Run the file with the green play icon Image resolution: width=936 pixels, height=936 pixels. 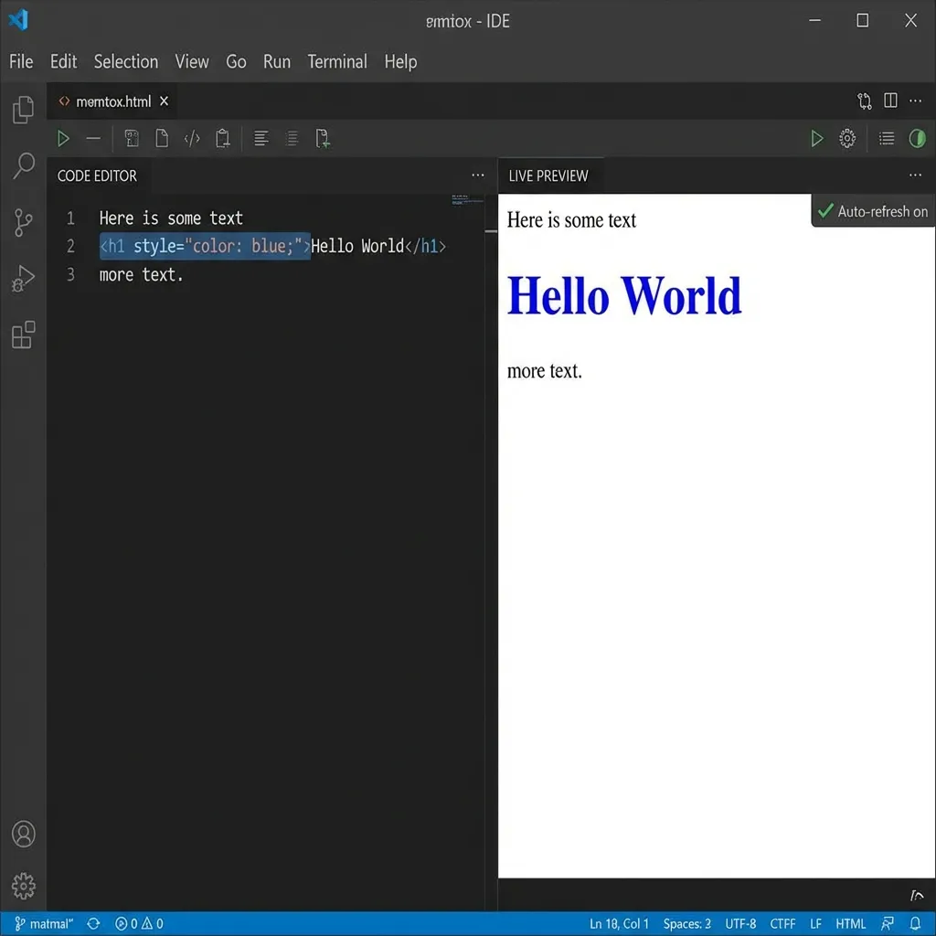point(63,138)
